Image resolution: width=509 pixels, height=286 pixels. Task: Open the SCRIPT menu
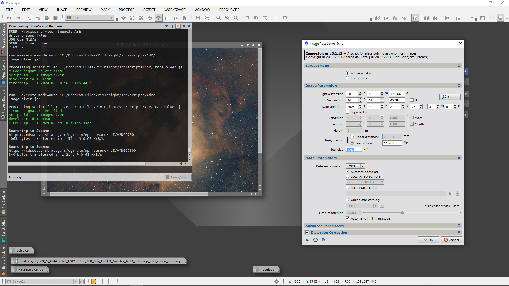(x=149, y=10)
